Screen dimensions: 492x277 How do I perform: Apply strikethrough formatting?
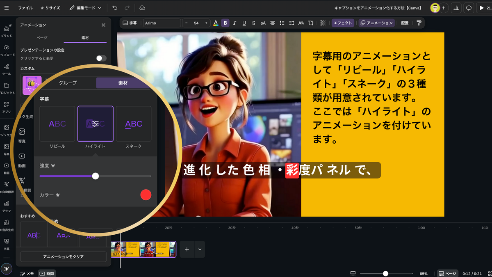pyautogui.click(x=253, y=23)
